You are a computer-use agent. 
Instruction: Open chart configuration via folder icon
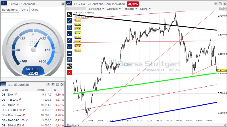coord(221,9)
